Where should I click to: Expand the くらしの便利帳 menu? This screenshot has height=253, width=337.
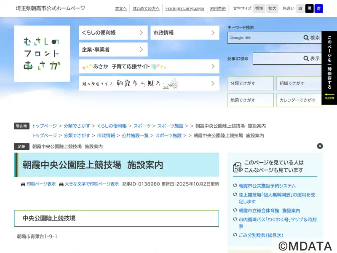click(113, 32)
